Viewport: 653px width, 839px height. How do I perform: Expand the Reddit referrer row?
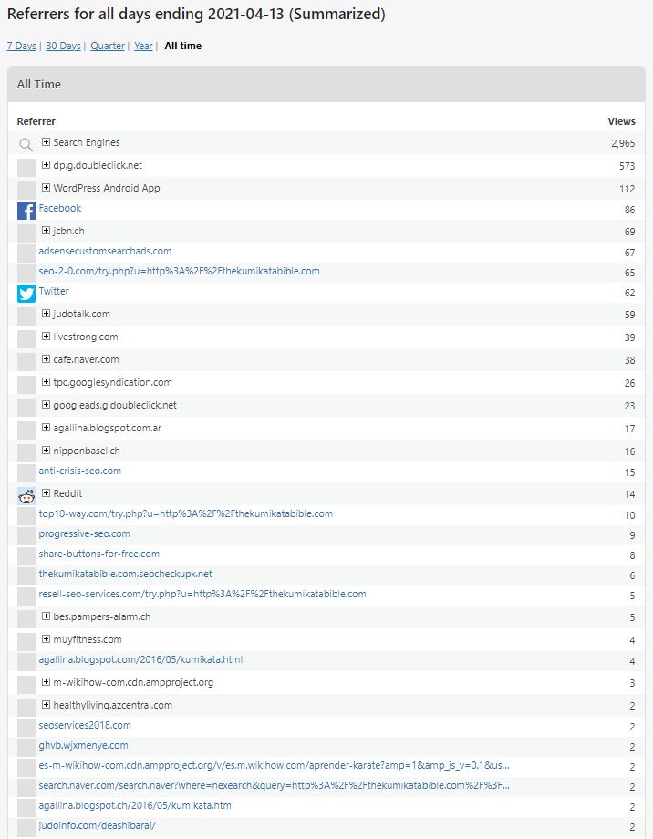[x=46, y=493]
